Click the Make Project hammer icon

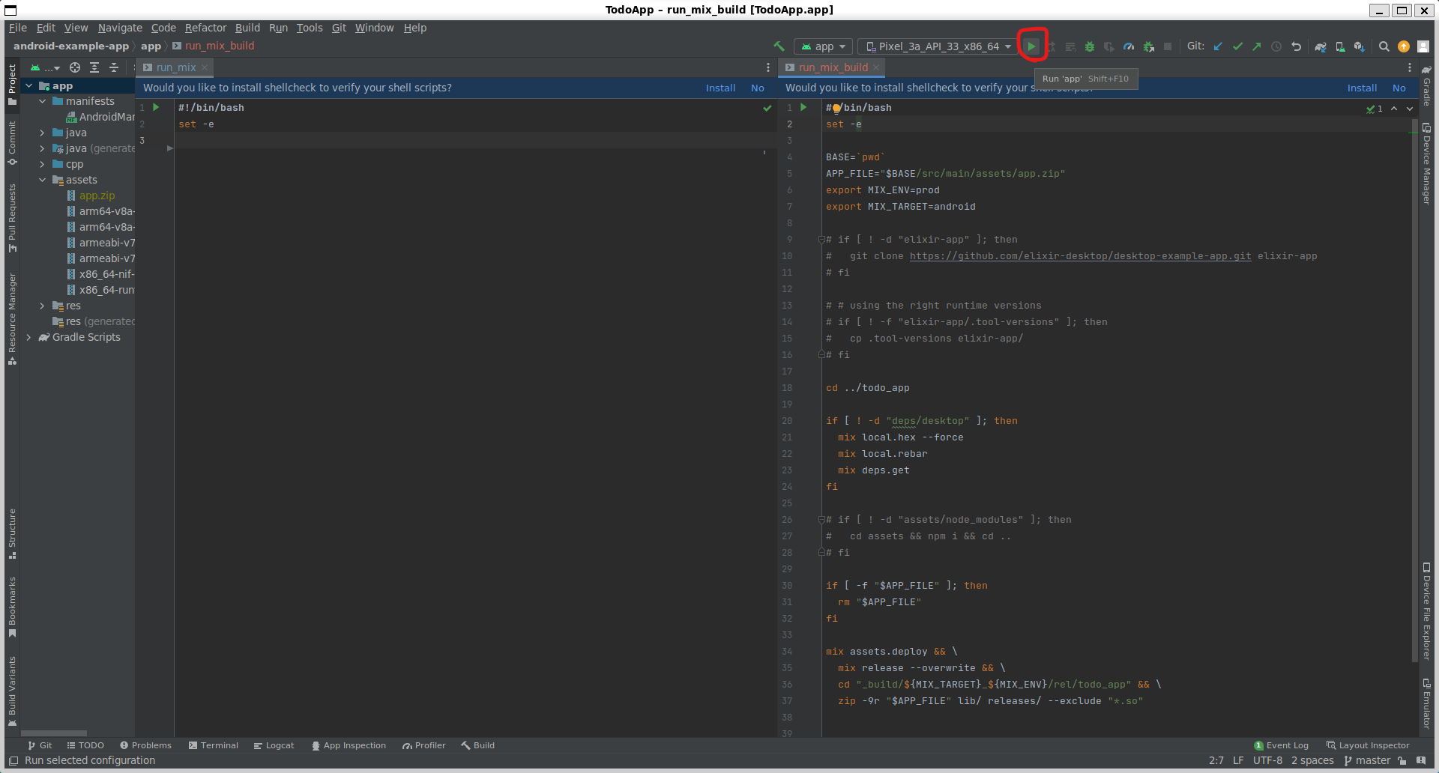point(779,46)
